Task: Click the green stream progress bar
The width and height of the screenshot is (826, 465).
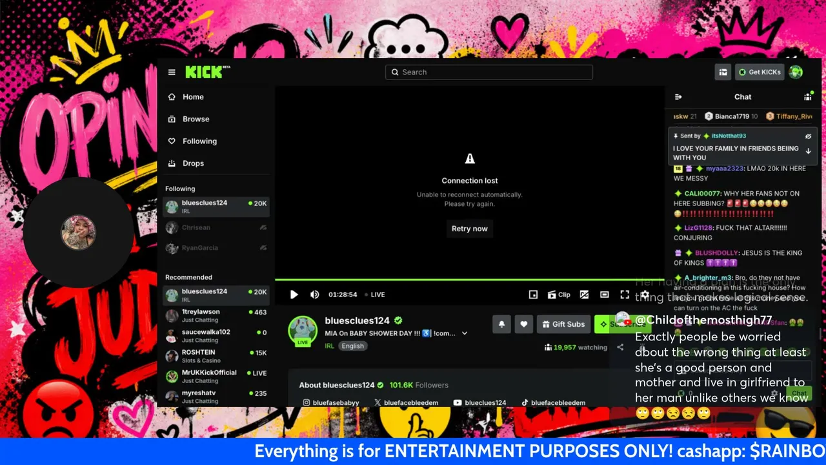Action: [470, 280]
